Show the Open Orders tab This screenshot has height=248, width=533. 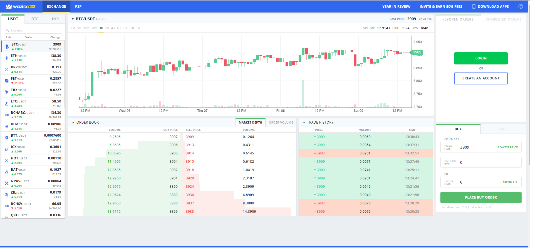pos(458,19)
